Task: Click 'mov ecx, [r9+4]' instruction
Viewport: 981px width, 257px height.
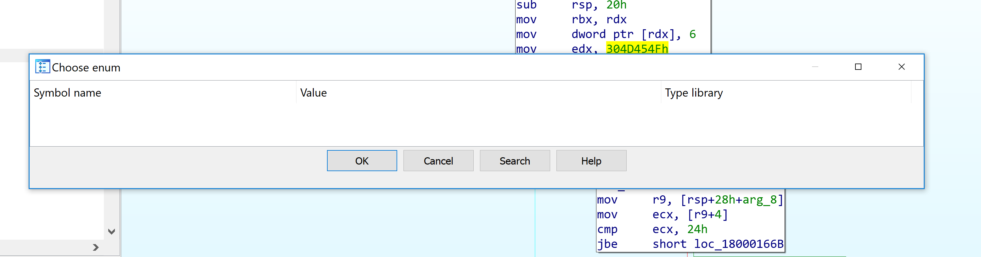Action: (662, 215)
